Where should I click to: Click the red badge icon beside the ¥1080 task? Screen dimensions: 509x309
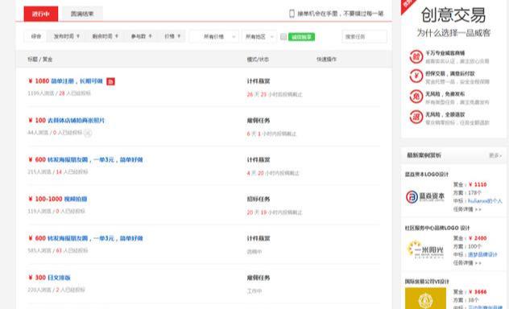pos(110,81)
